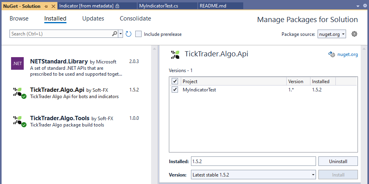369x184 pixels.
Task: Click Installed version 1.5.2 text field
Action: pos(254,161)
